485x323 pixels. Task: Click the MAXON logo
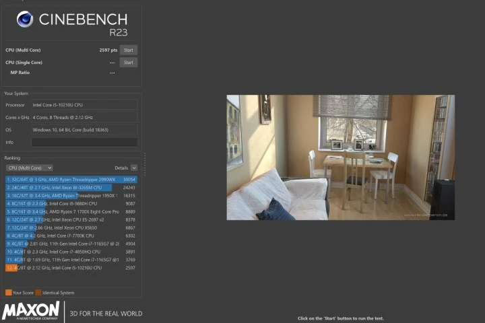(31, 311)
